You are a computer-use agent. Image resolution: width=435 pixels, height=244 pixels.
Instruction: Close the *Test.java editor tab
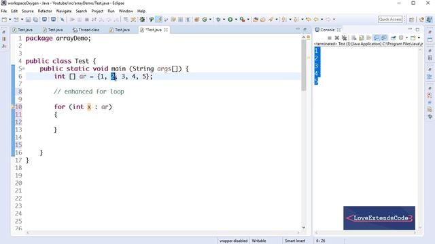(x=166, y=30)
